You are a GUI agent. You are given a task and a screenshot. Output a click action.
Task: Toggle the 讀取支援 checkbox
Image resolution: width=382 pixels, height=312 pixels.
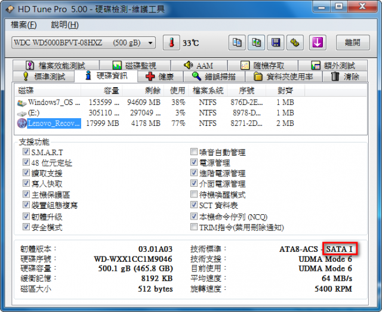(x=26, y=172)
